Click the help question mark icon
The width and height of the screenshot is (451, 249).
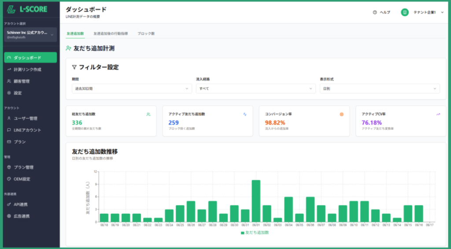(375, 12)
